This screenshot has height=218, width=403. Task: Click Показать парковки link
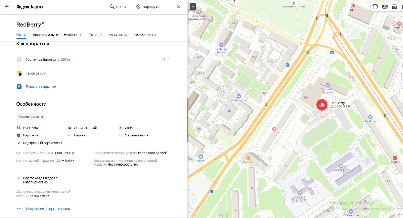click(41, 87)
